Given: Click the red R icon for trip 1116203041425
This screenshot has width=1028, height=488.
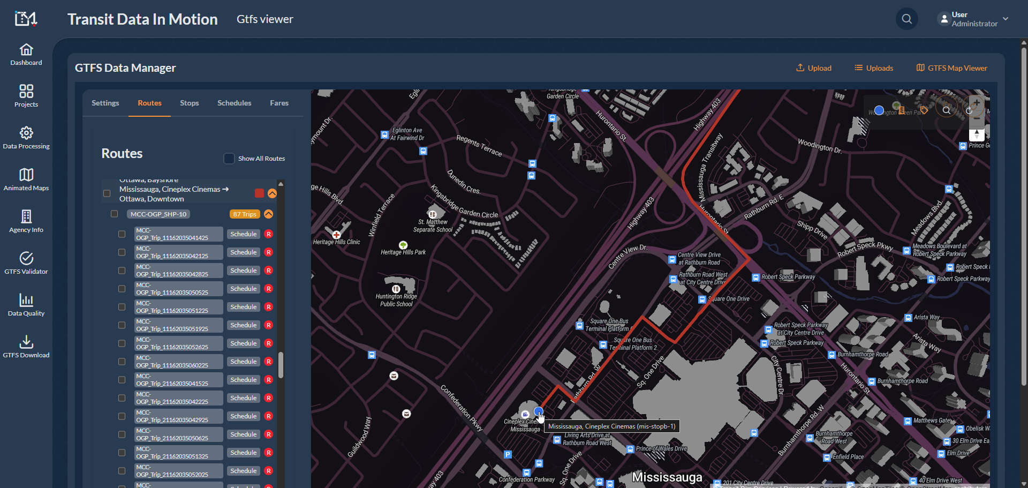Looking at the screenshot, I should point(269,234).
